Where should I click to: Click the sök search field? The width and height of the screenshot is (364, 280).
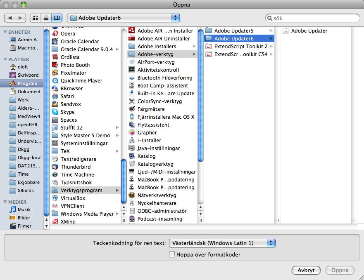[x=313, y=18]
